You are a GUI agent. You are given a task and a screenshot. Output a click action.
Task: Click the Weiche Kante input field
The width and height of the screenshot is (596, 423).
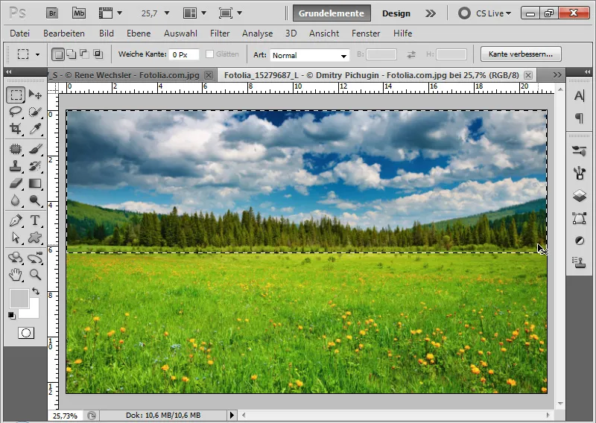pyautogui.click(x=184, y=54)
